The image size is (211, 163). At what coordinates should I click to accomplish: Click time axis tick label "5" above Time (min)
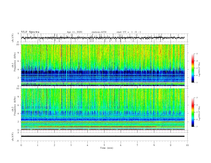tap(104, 145)
